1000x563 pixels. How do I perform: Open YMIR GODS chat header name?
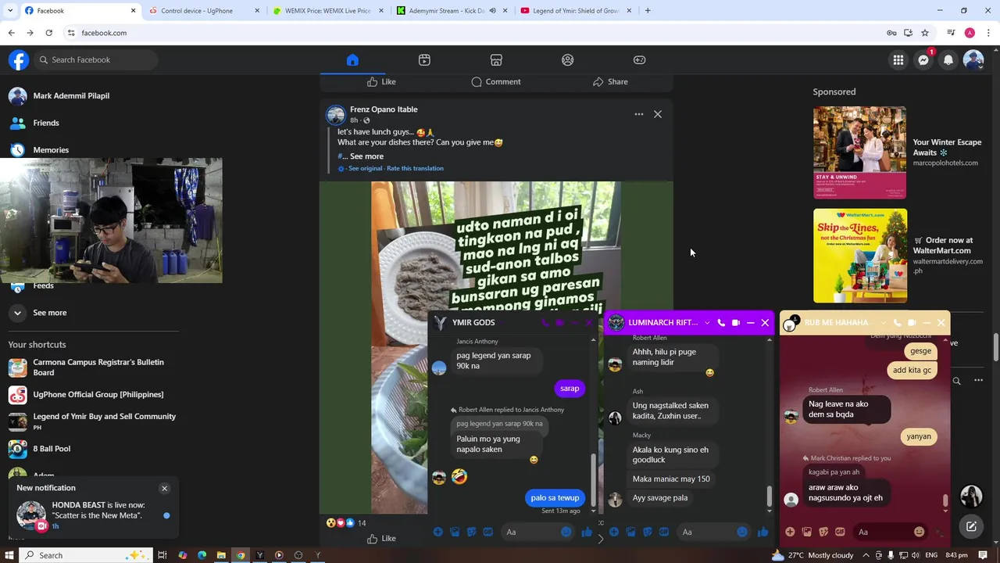pyautogui.click(x=473, y=323)
